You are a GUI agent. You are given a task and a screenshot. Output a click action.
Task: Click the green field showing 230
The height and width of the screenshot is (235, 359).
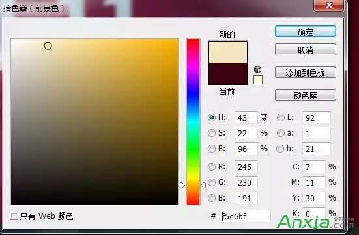[246, 182]
